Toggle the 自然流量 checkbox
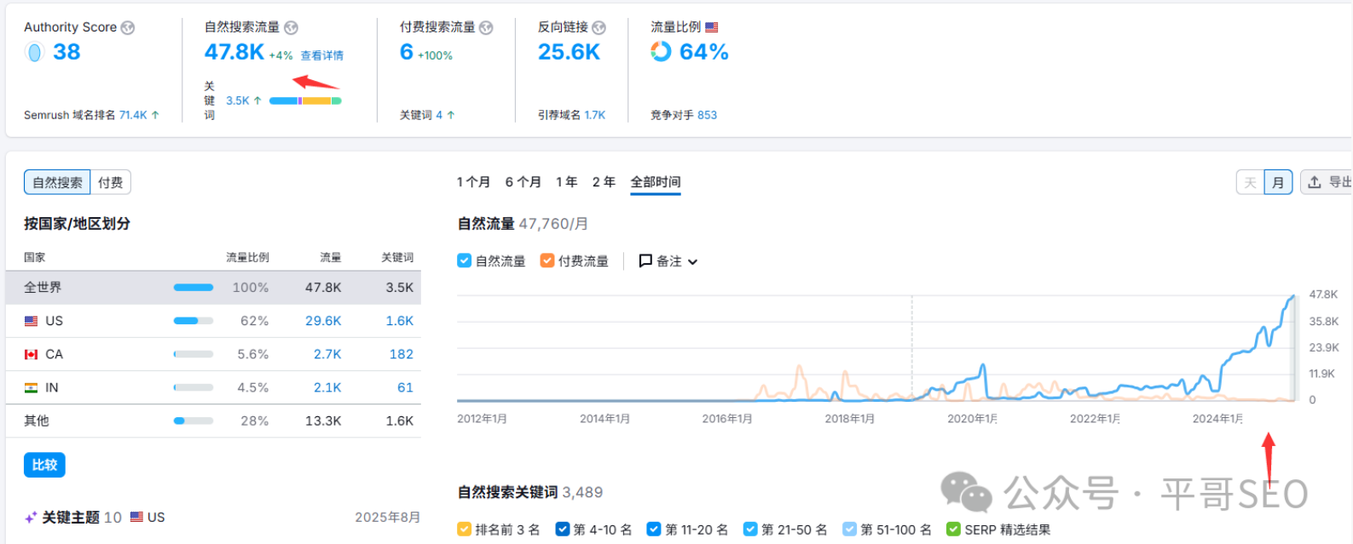Image resolution: width=1353 pixels, height=544 pixels. pyautogui.click(x=465, y=261)
